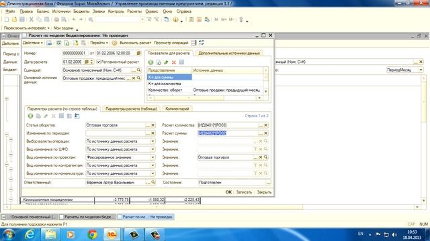
Task: Click the Windows Start button
Action: (9, 235)
